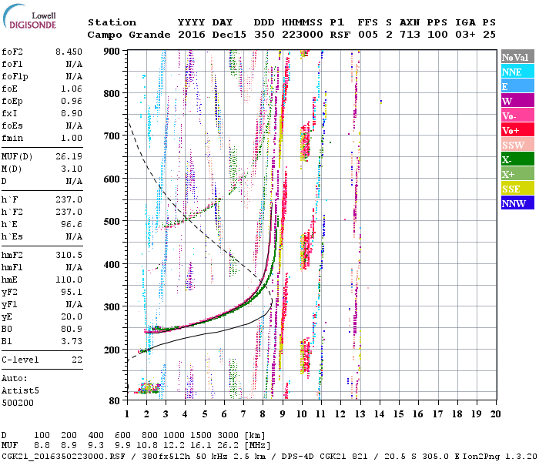Select the X+ light green legend swatch
This screenshot has width=539, height=462.
517,173
